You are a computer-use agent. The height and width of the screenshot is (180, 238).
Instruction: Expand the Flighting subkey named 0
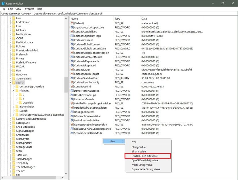tap(17, 95)
